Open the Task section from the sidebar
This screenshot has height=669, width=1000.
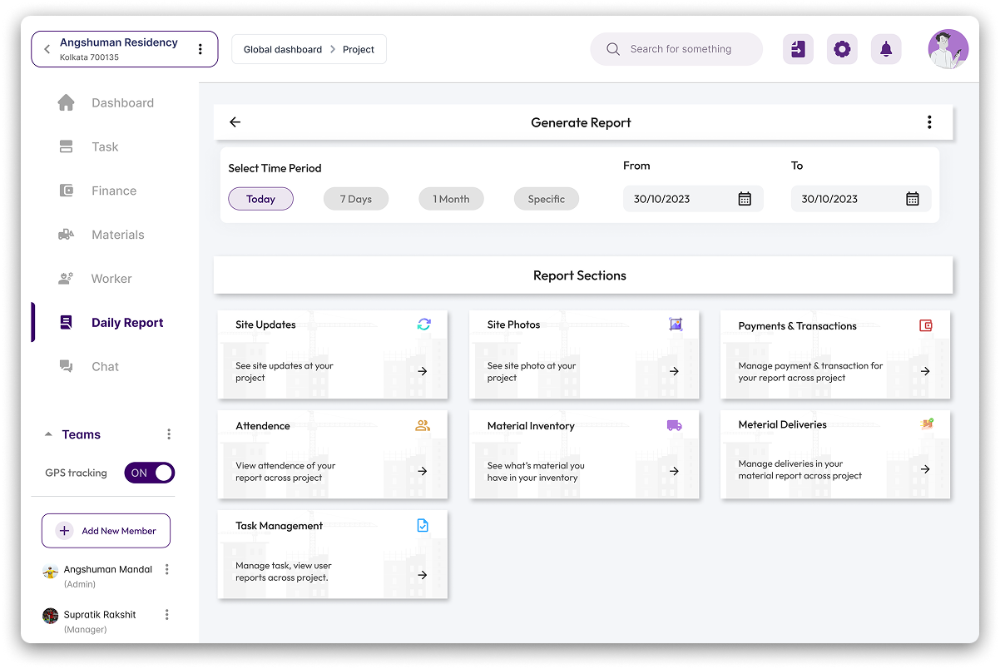[67, 146]
